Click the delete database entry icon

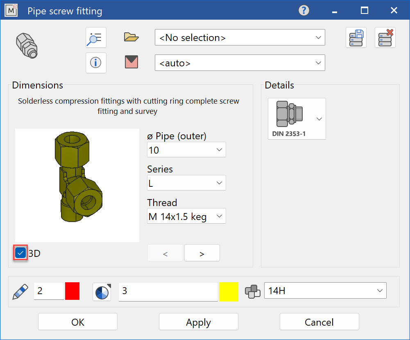pyautogui.click(x=385, y=37)
